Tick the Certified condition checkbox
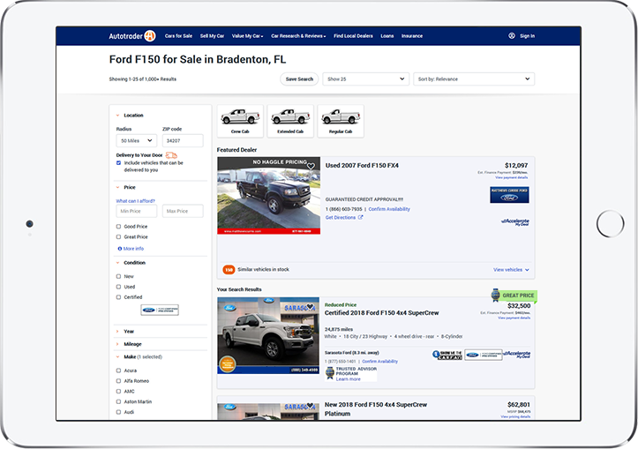This screenshot has width=638, height=449. 119,297
